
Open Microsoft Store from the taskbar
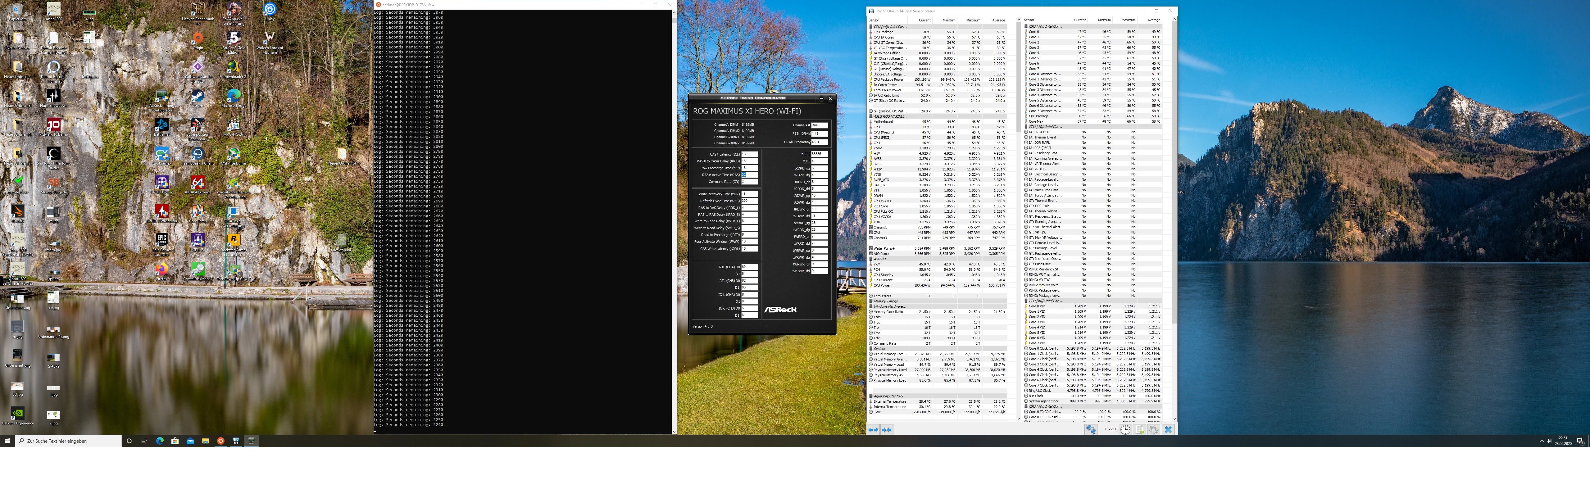(x=175, y=441)
